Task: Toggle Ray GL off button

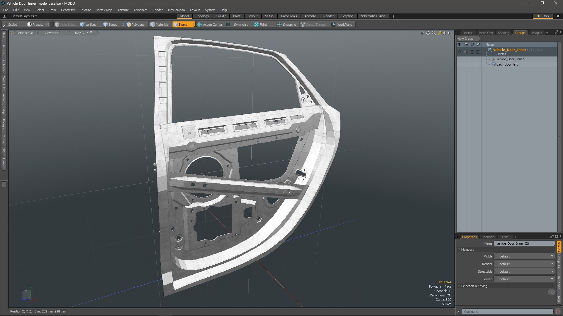Action: (x=83, y=33)
